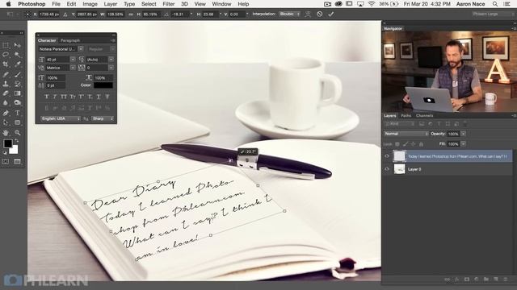This screenshot has width=517, height=290.
Task: Open anti-aliasing Sharp dropdown
Action: coord(103,118)
